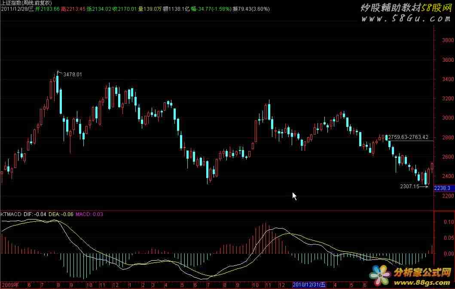Click the 0.10 MACD axis label
The height and width of the screenshot is (289, 455).
coord(449,222)
